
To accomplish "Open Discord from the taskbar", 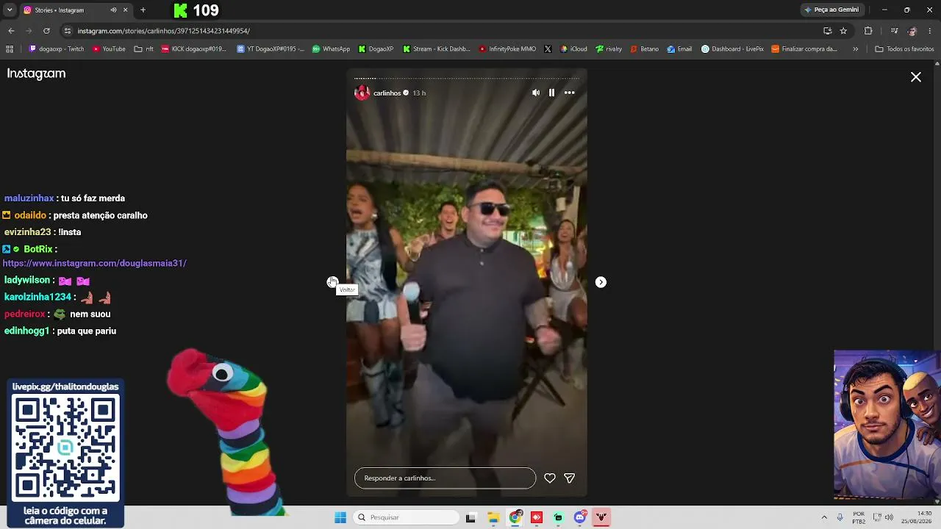I will (580, 517).
